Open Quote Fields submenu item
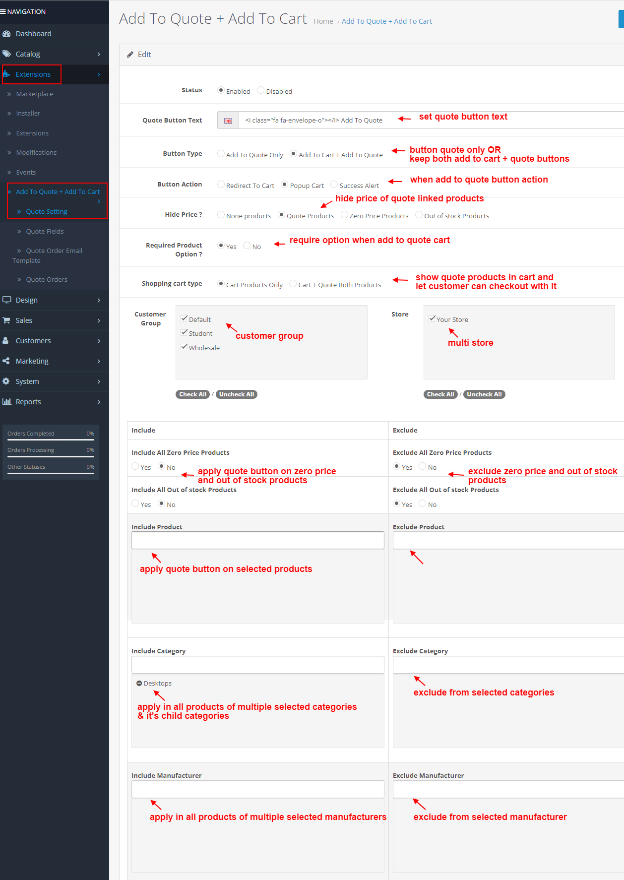 pos(45,232)
